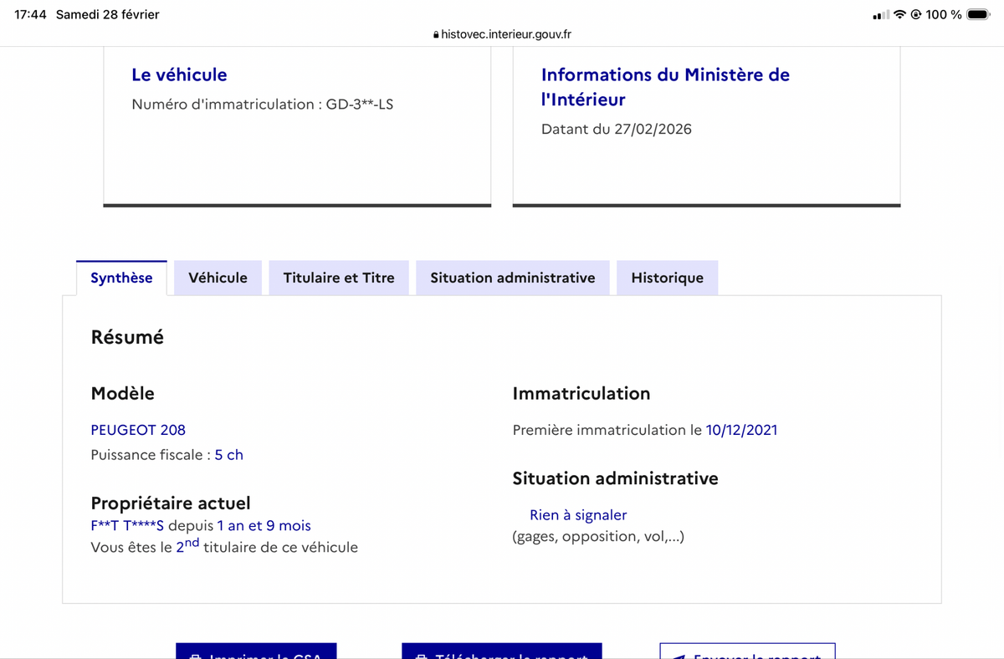Click the Modèle heading
This screenshot has height=659, width=1004.
(122, 393)
